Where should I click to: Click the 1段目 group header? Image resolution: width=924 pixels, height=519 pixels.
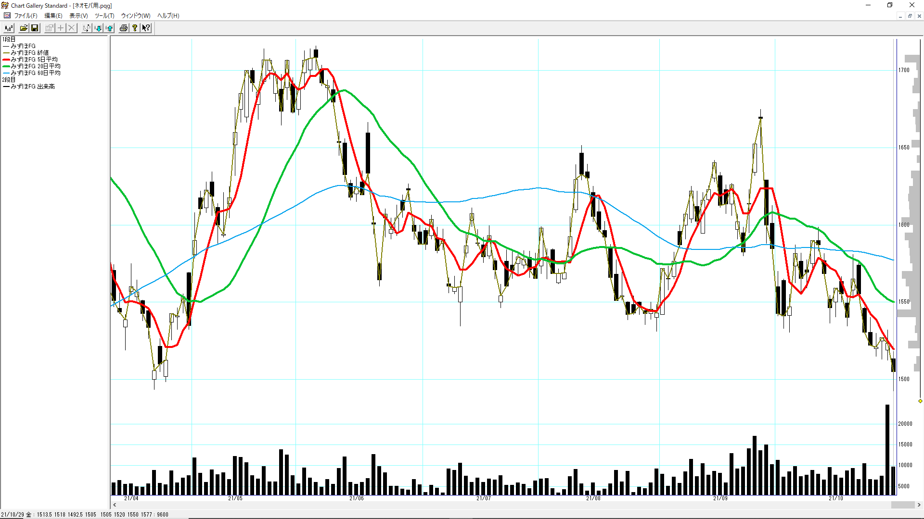(x=9, y=39)
